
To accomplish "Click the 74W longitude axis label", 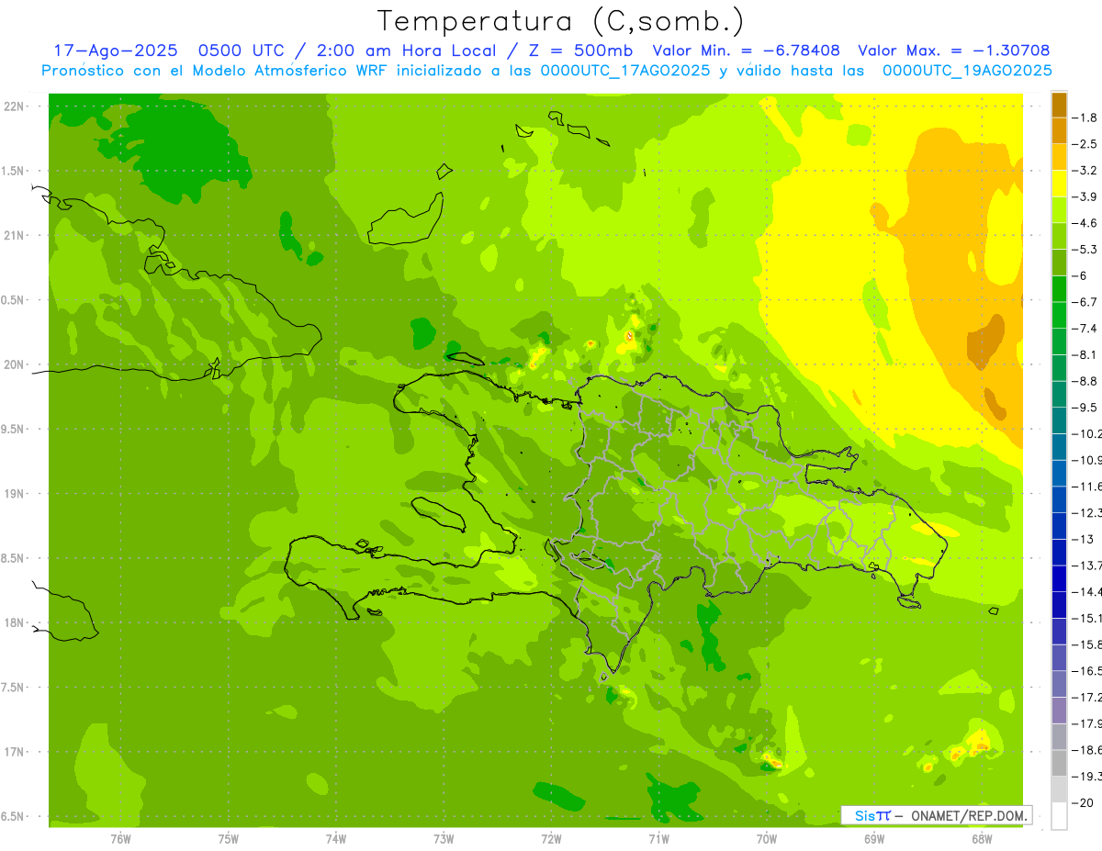I will click(x=336, y=838).
